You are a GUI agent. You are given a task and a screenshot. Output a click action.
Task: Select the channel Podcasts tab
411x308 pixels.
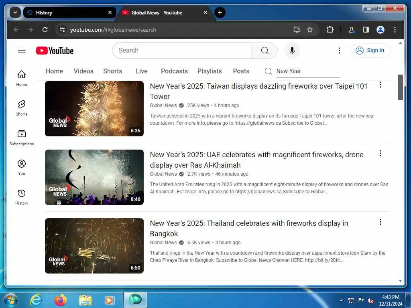pos(174,71)
